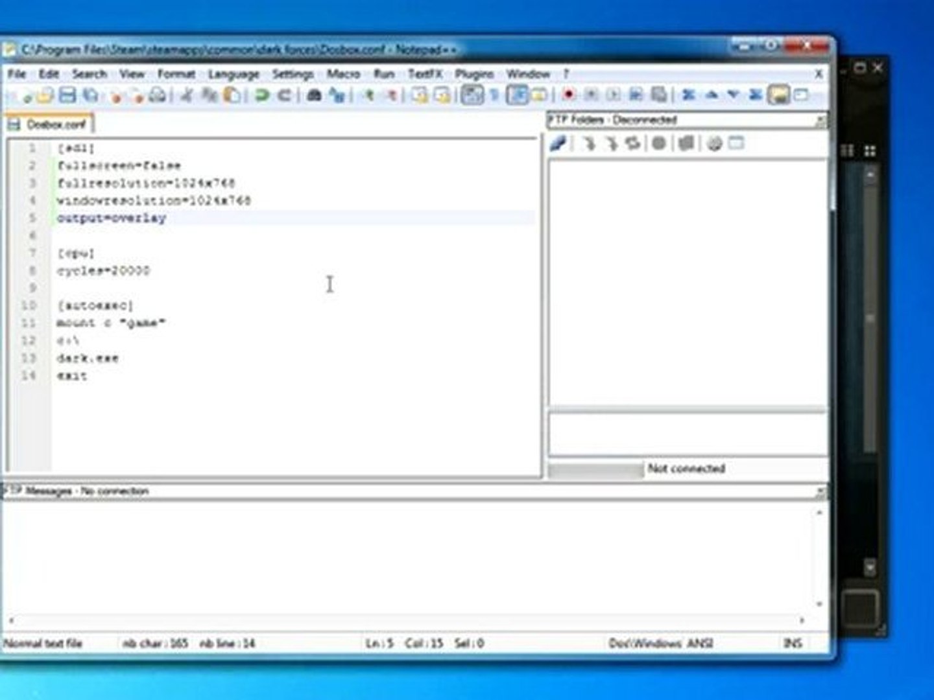
Task: Close the FTP Messages panel
Action: pos(820,492)
